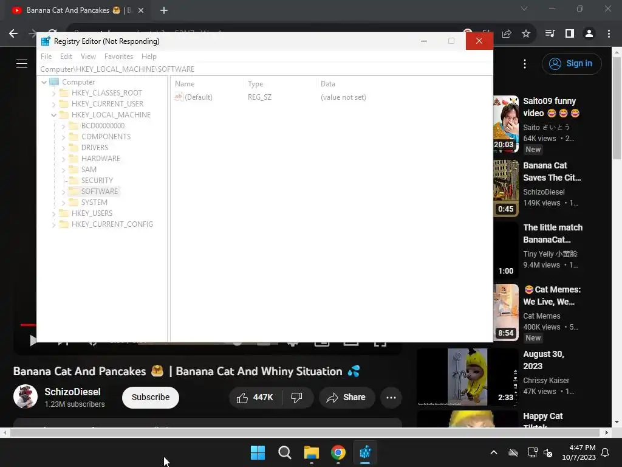The image size is (622, 467).
Task: Open the YouTube hamburger guide menu
Action: click(x=22, y=63)
